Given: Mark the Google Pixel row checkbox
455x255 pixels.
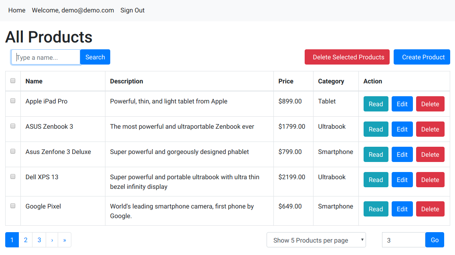Looking at the screenshot, I should pos(13,206).
